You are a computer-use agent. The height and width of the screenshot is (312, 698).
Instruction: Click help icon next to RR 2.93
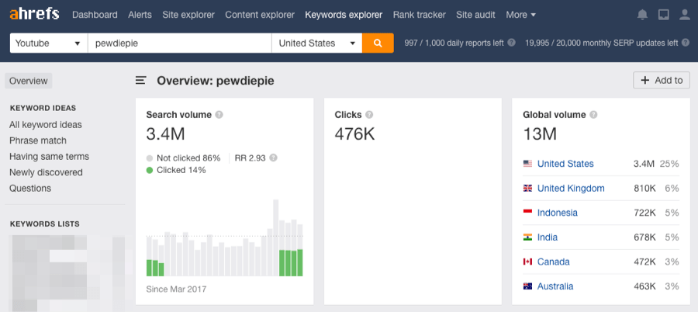coord(273,158)
